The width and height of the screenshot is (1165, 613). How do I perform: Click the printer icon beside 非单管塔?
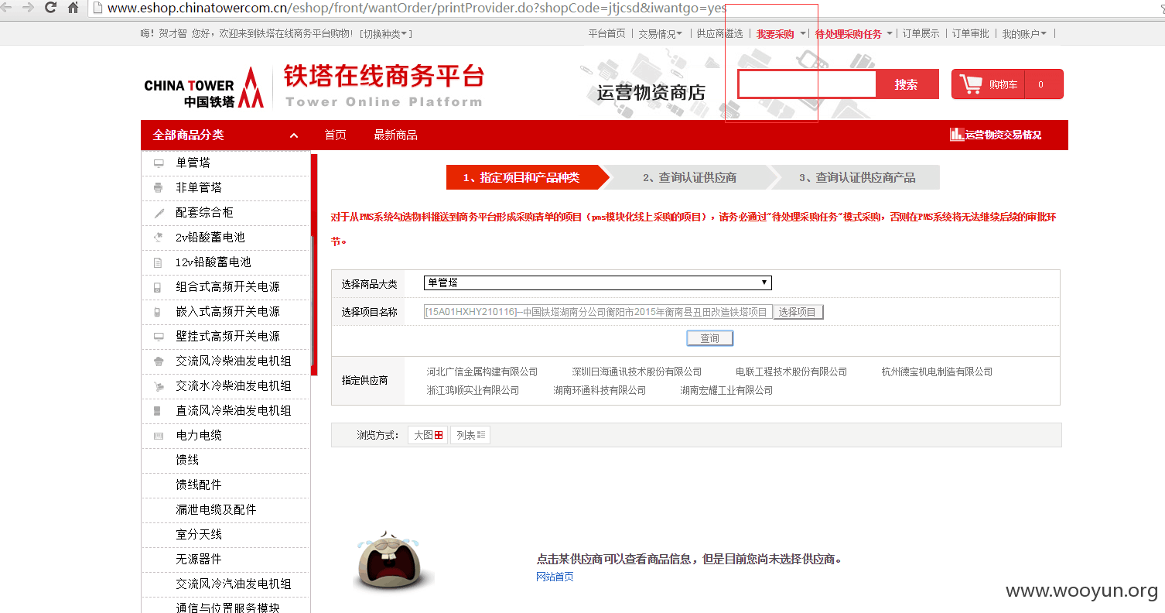159,188
